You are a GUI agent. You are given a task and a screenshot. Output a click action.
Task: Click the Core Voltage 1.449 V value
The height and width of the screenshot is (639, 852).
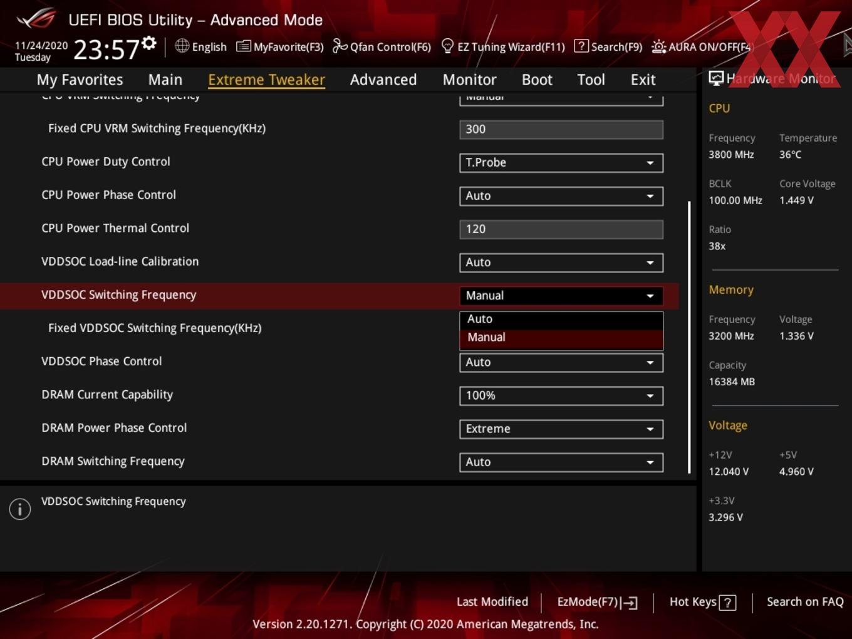pos(796,200)
